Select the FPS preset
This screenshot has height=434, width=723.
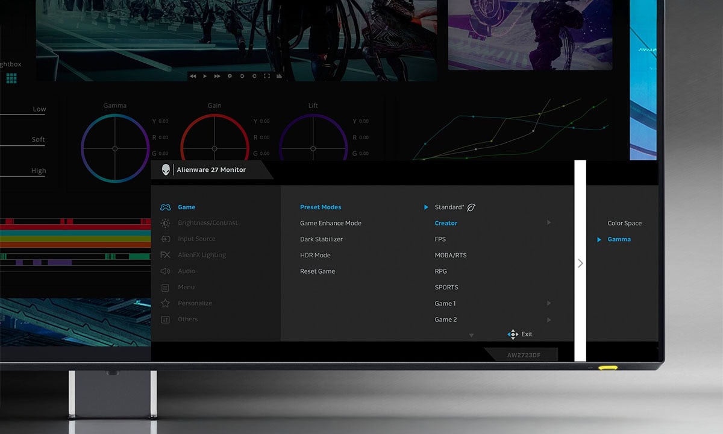440,239
